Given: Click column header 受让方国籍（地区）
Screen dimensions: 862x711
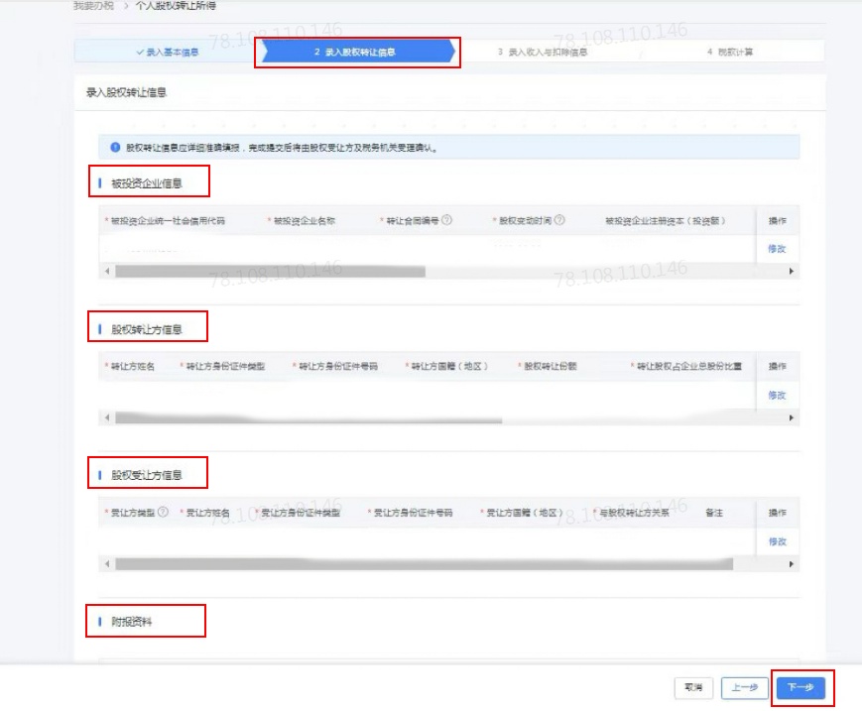Looking at the screenshot, I should click(x=525, y=513).
